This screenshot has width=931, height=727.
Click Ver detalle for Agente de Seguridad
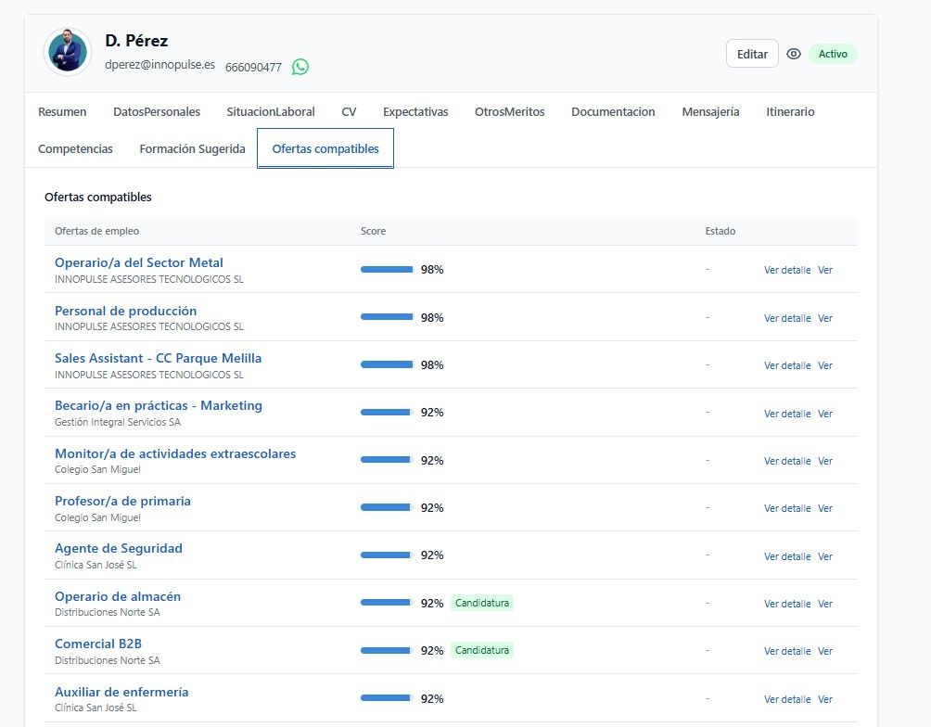pyautogui.click(x=787, y=556)
